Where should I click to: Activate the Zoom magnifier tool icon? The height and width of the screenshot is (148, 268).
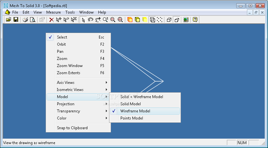(106, 20)
